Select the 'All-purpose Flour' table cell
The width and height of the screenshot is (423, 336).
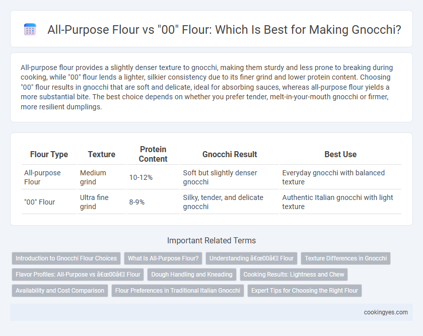(x=49, y=177)
